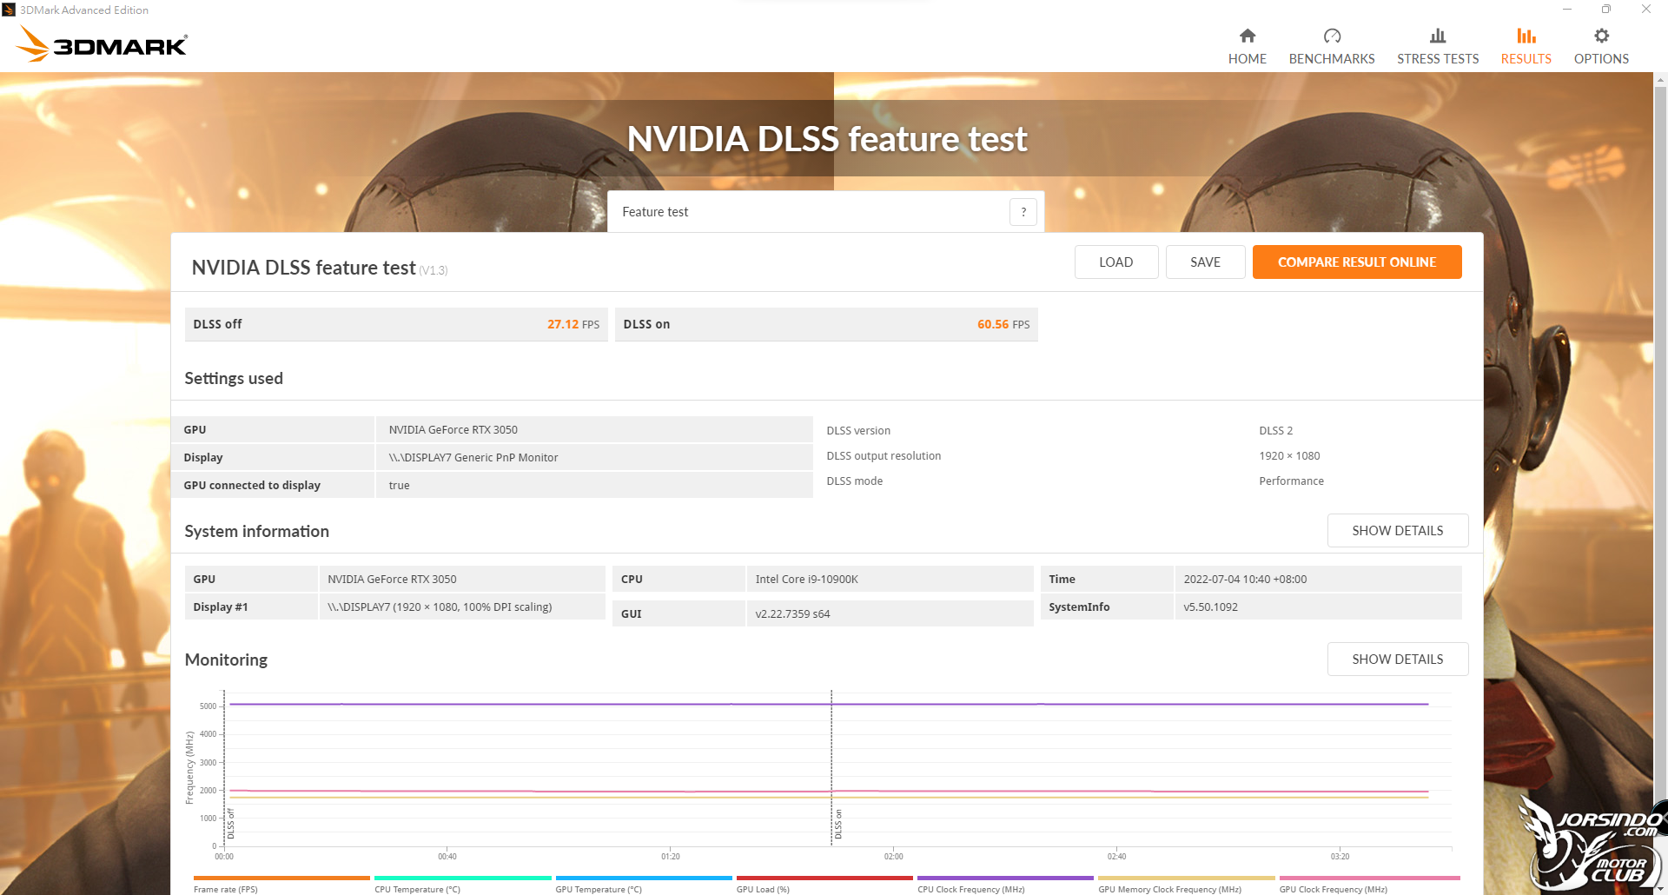Viewport: 1668px width, 895px height.
Task: Save the result with SAVE button
Action: pos(1205,262)
